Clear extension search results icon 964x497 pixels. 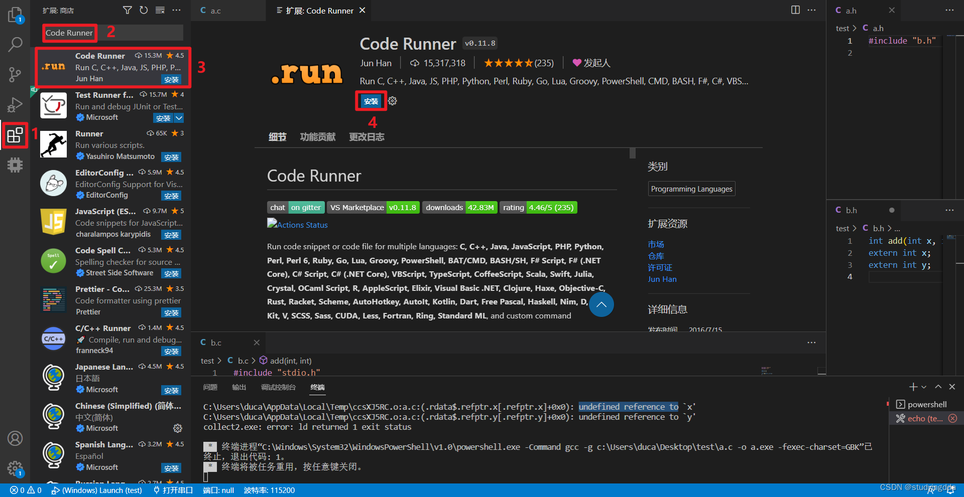[160, 10]
